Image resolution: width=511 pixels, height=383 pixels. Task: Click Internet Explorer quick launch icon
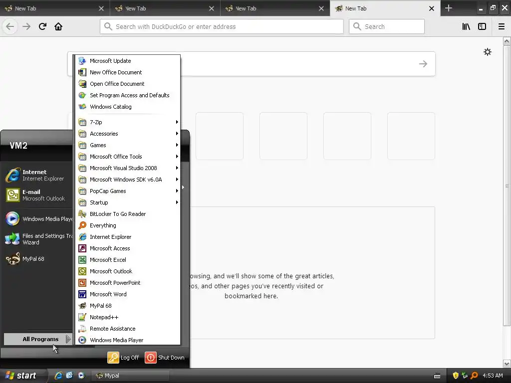pos(58,376)
